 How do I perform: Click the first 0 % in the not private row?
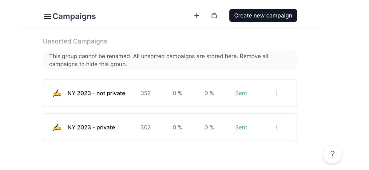tap(177, 93)
